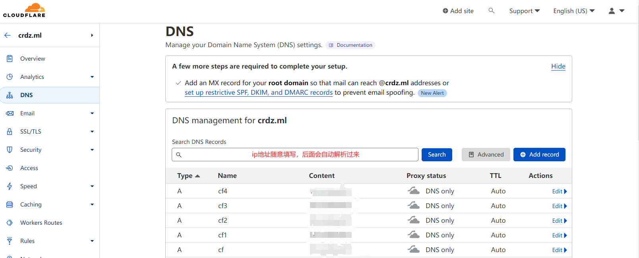Edit the cf4 DNS record
This screenshot has height=258, width=639.
pos(560,191)
